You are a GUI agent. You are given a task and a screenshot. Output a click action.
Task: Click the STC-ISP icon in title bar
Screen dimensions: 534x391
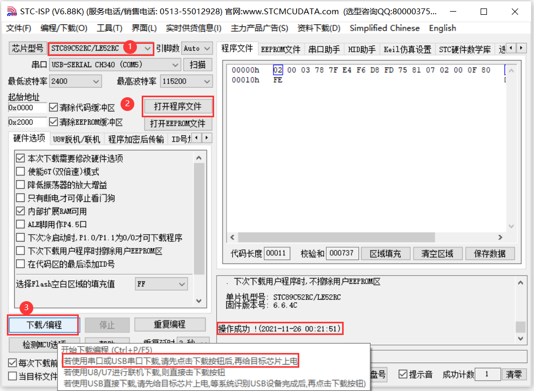(x=12, y=11)
